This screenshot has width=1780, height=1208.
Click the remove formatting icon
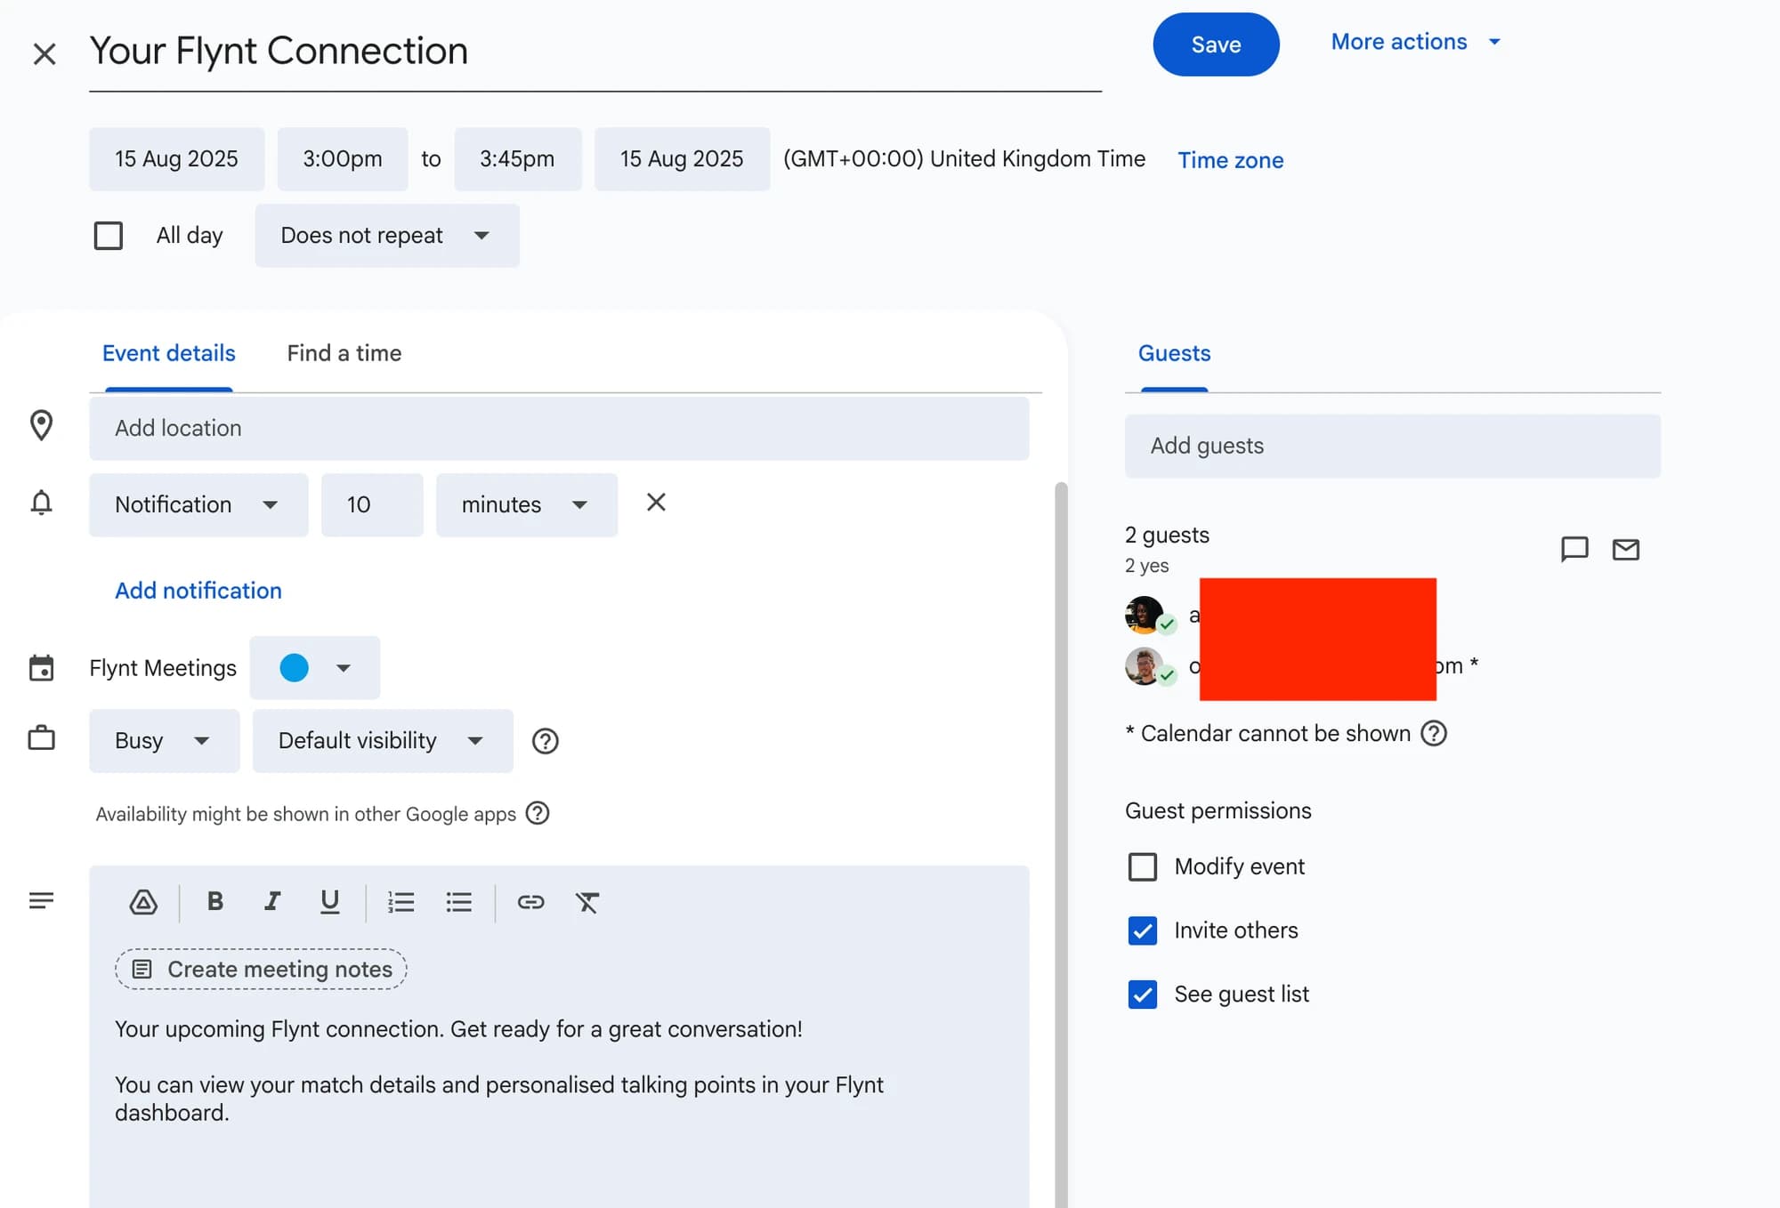click(587, 902)
